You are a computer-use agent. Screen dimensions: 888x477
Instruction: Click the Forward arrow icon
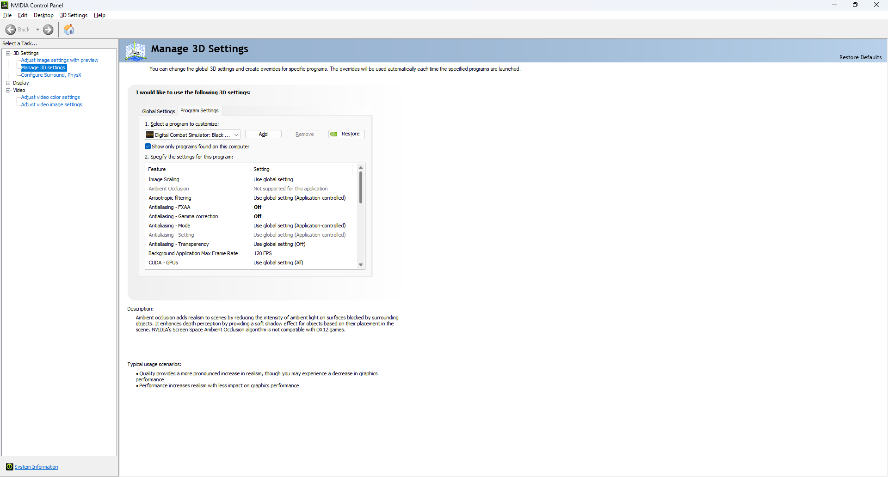click(x=48, y=30)
